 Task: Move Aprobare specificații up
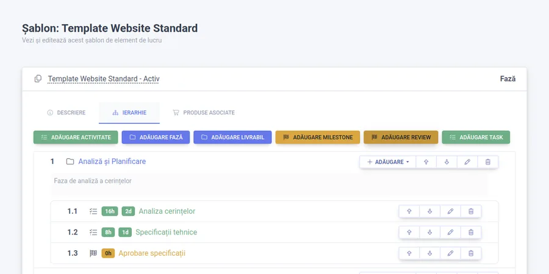click(409, 253)
